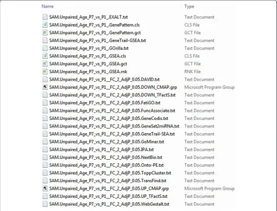Select file name ending in GSEA.cls
The image size is (277, 211).
click(88, 56)
